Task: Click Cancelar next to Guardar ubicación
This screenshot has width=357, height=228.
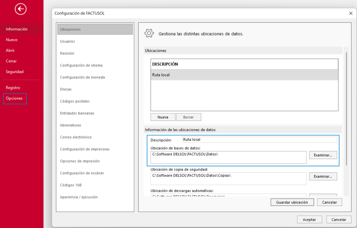Action: (330, 202)
